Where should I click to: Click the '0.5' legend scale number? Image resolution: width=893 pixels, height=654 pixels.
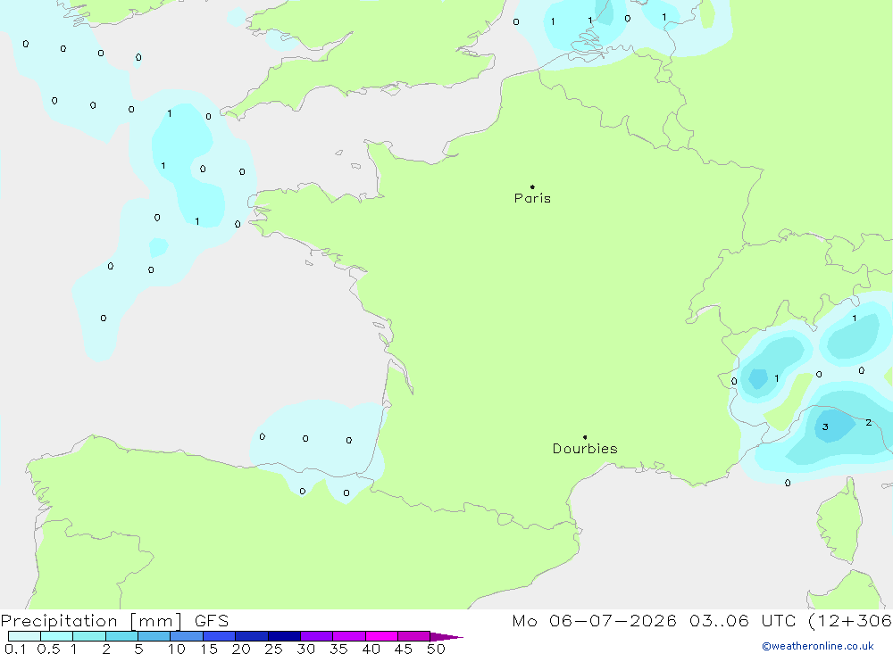pos(48,649)
